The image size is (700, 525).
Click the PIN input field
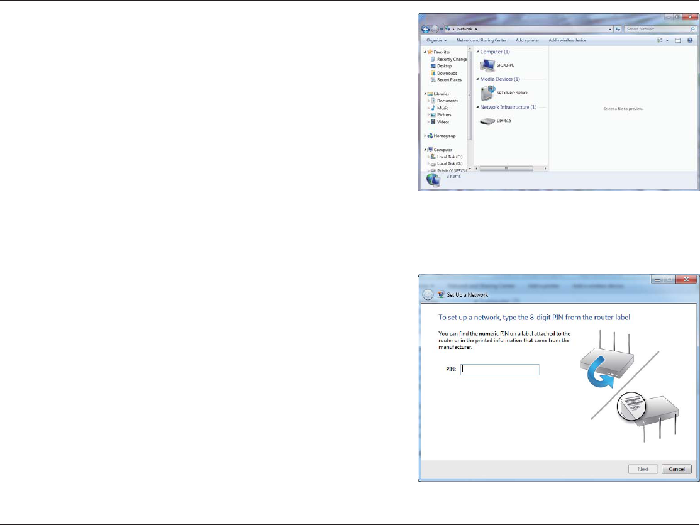point(499,369)
